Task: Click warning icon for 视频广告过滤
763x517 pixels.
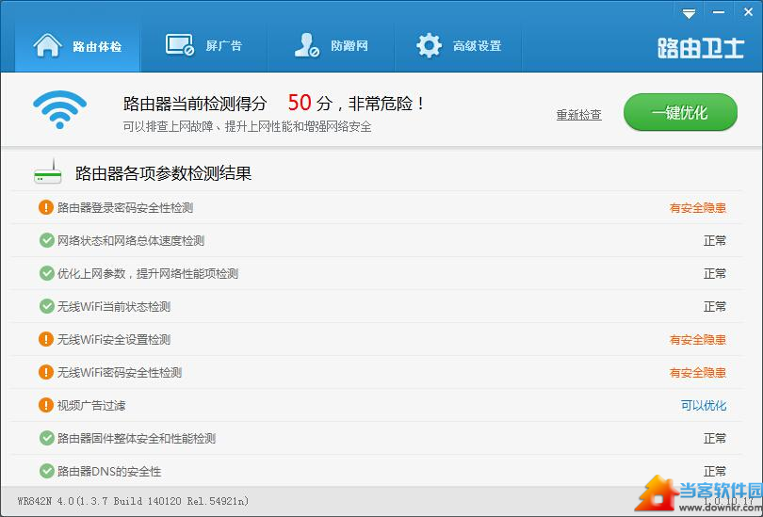Action: point(46,405)
